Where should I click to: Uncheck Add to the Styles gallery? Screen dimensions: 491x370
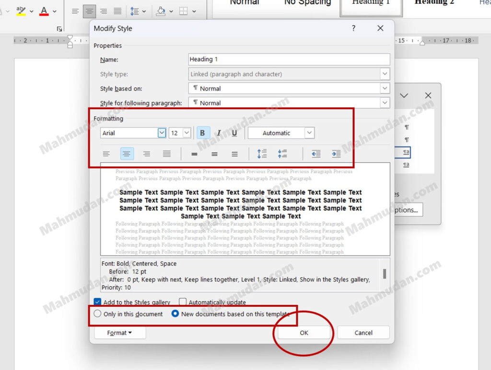click(98, 302)
